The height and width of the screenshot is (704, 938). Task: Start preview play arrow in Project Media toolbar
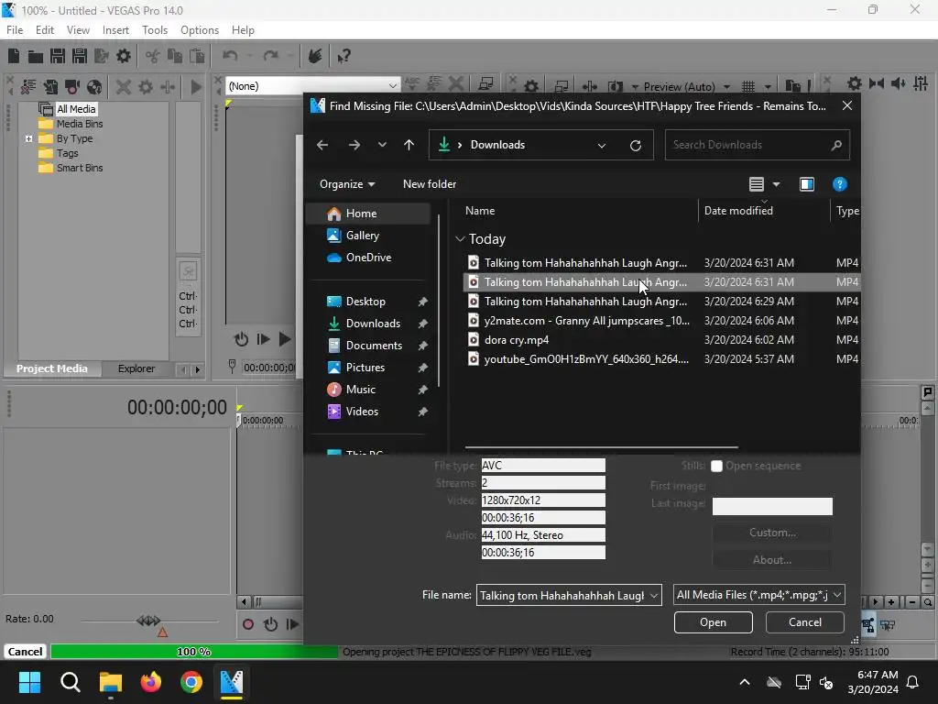point(196,87)
